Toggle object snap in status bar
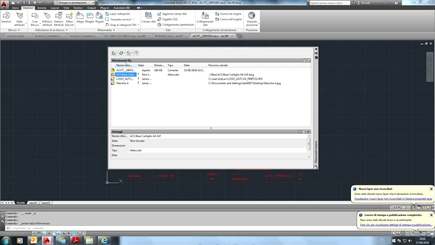 (54, 234)
